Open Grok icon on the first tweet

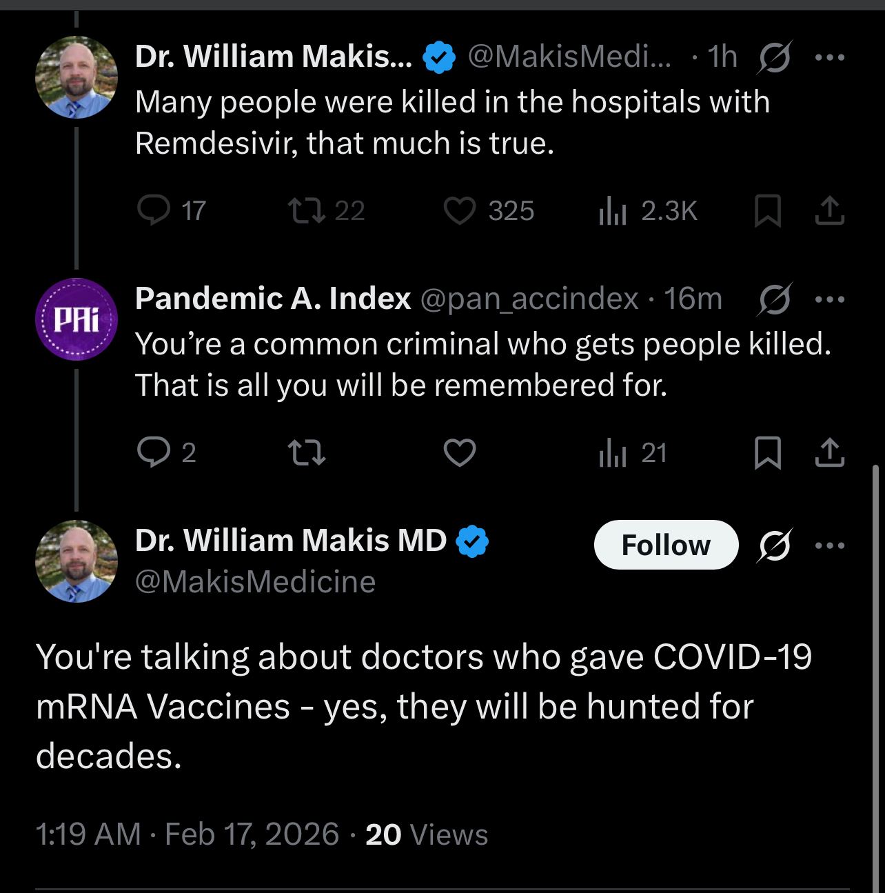(x=774, y=57)
